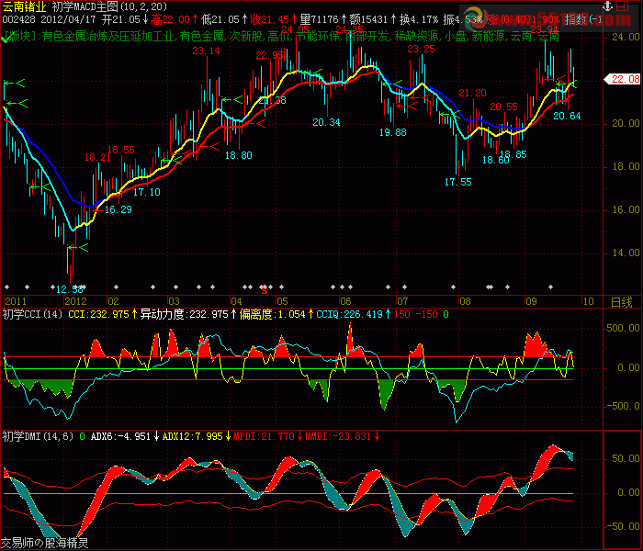Click the 21.20 price label
This screenshot has width=643, height=551.
tap(472, 93)
